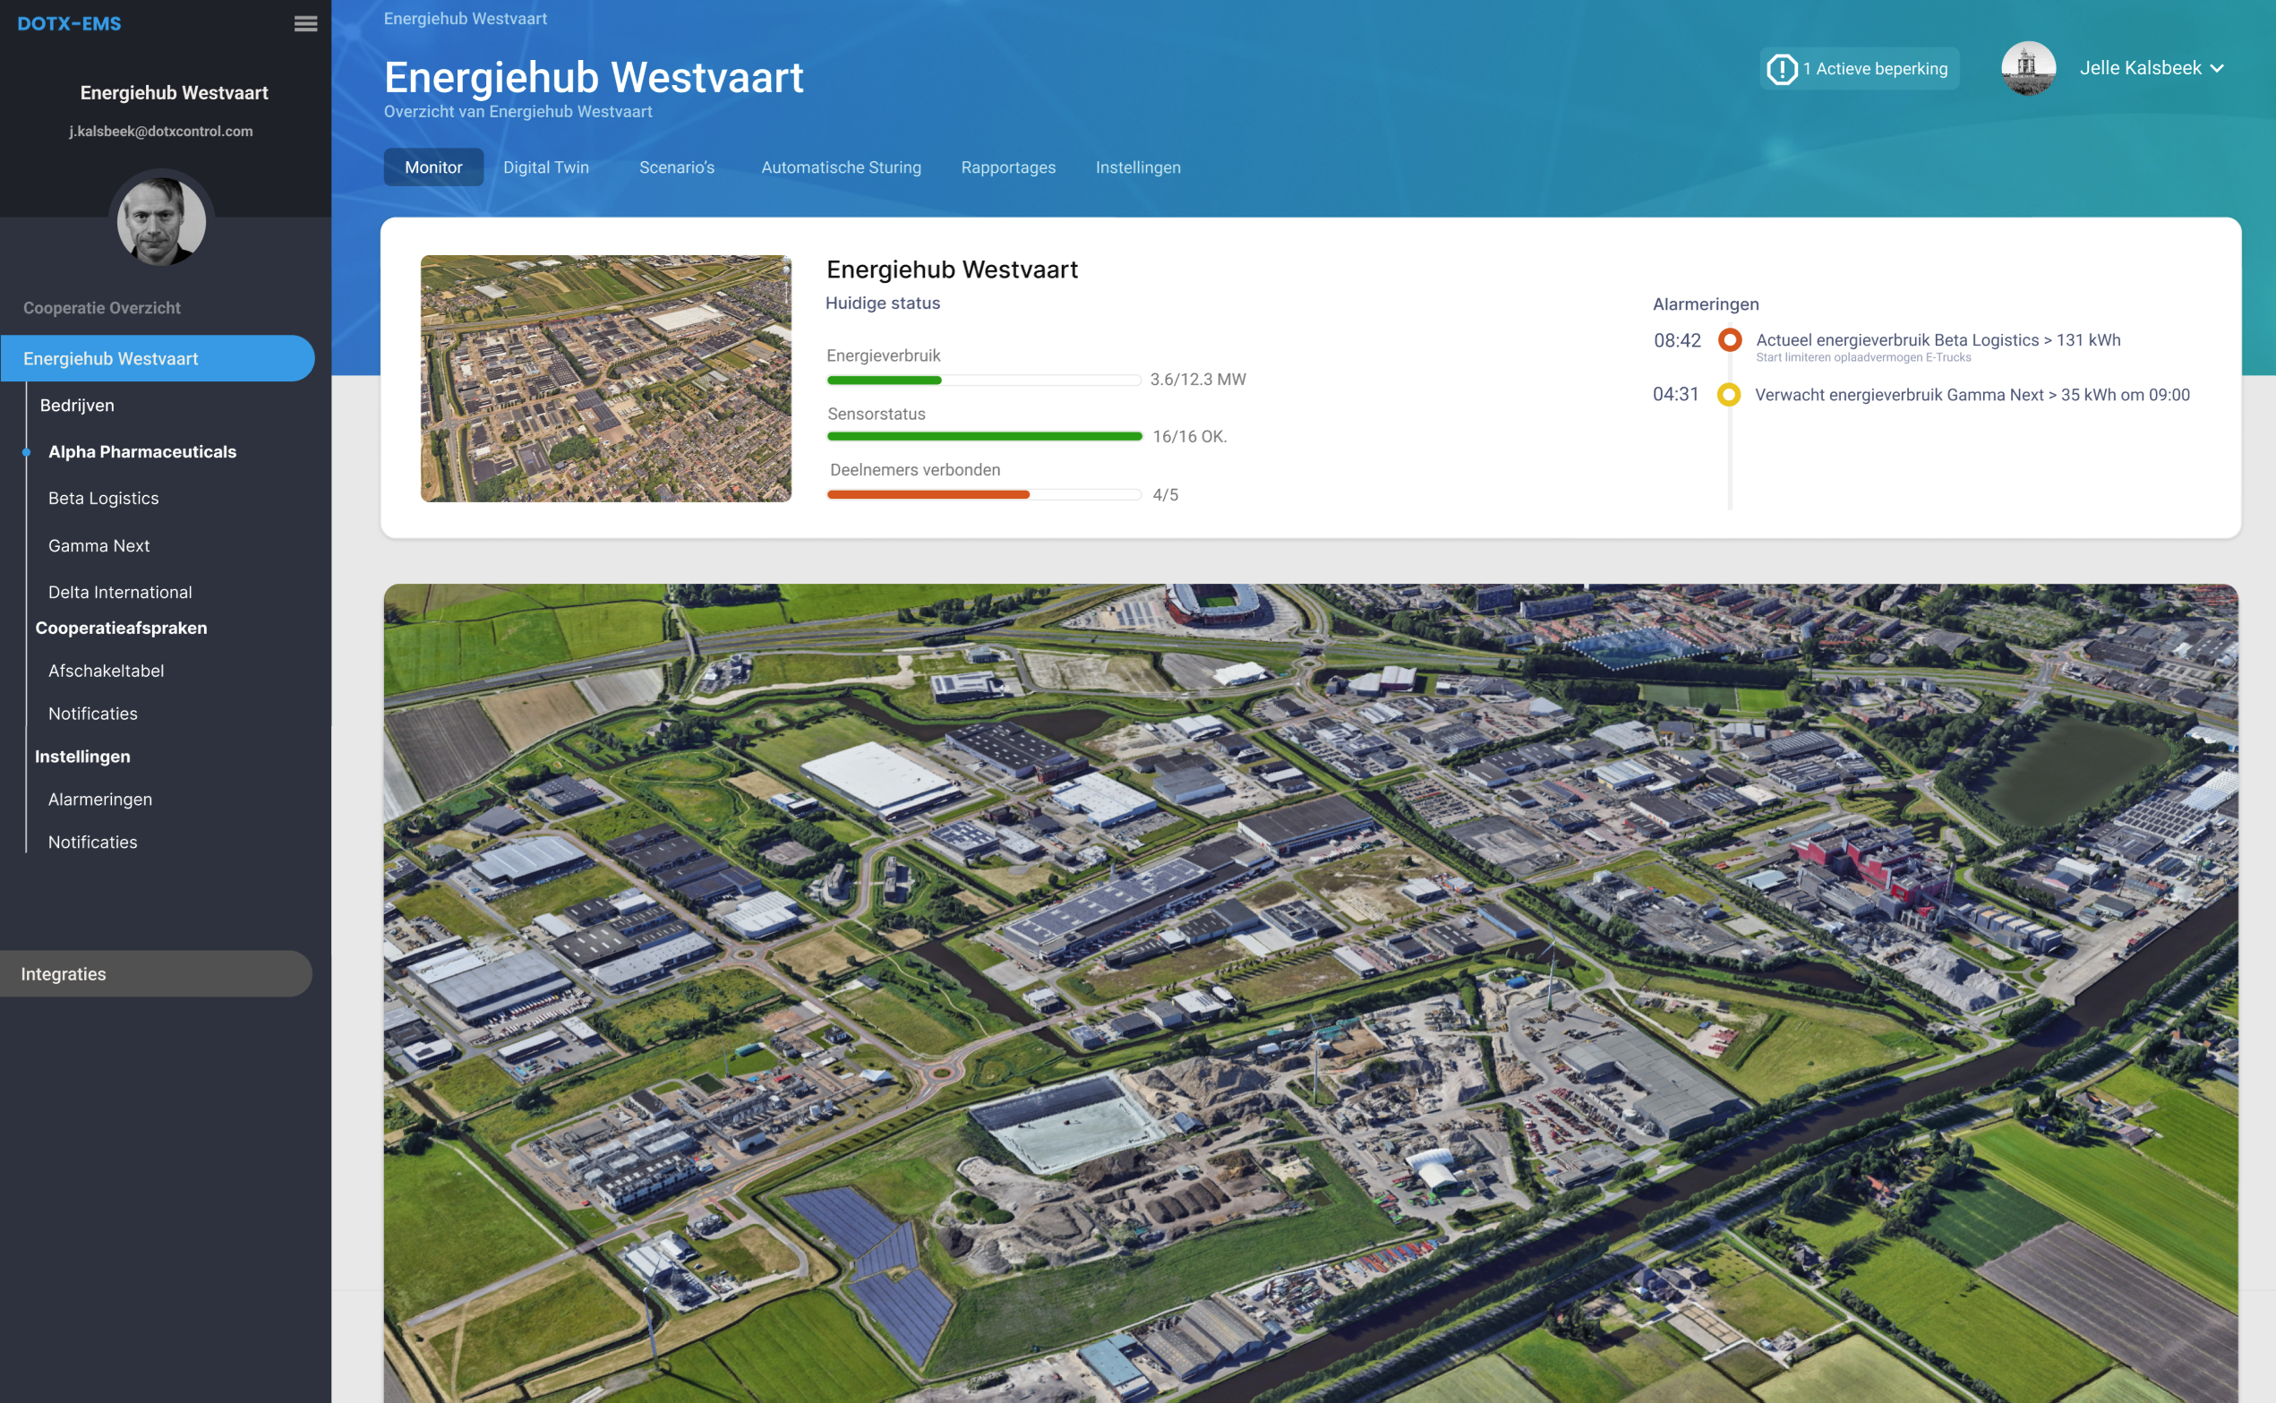This screenshot has height=1403, width=2276.
Task: Click the exclamation alert icon in header
Action: 1781,69
